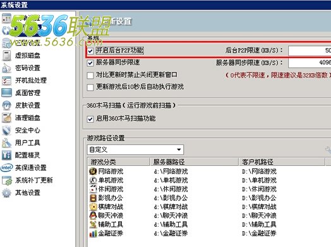This screenshot has height=247, width=331.
Task: Select the 清理磁盘 sidebar item
Action: (27, 118)
